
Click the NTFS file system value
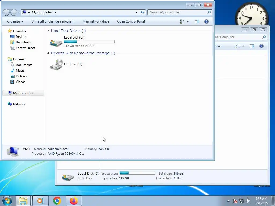(178, 178)
